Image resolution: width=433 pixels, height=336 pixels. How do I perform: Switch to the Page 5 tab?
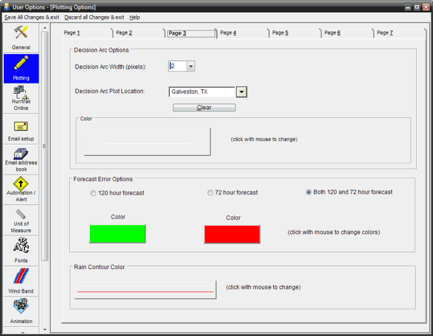(280, 33)
